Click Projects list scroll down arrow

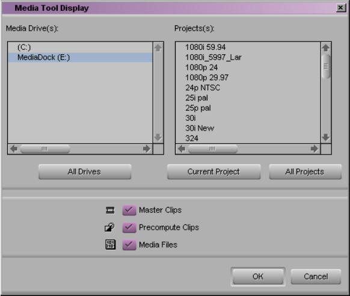(x=326, y=138)
